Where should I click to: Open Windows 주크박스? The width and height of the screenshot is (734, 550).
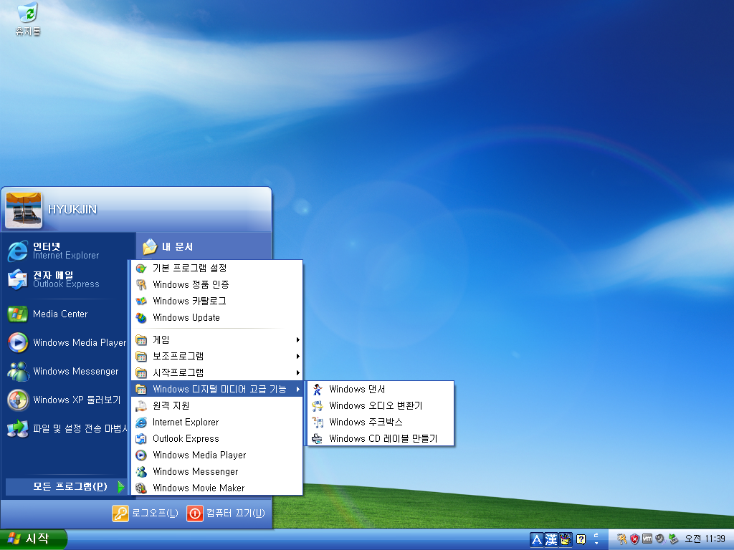click(x=380, y=422)
